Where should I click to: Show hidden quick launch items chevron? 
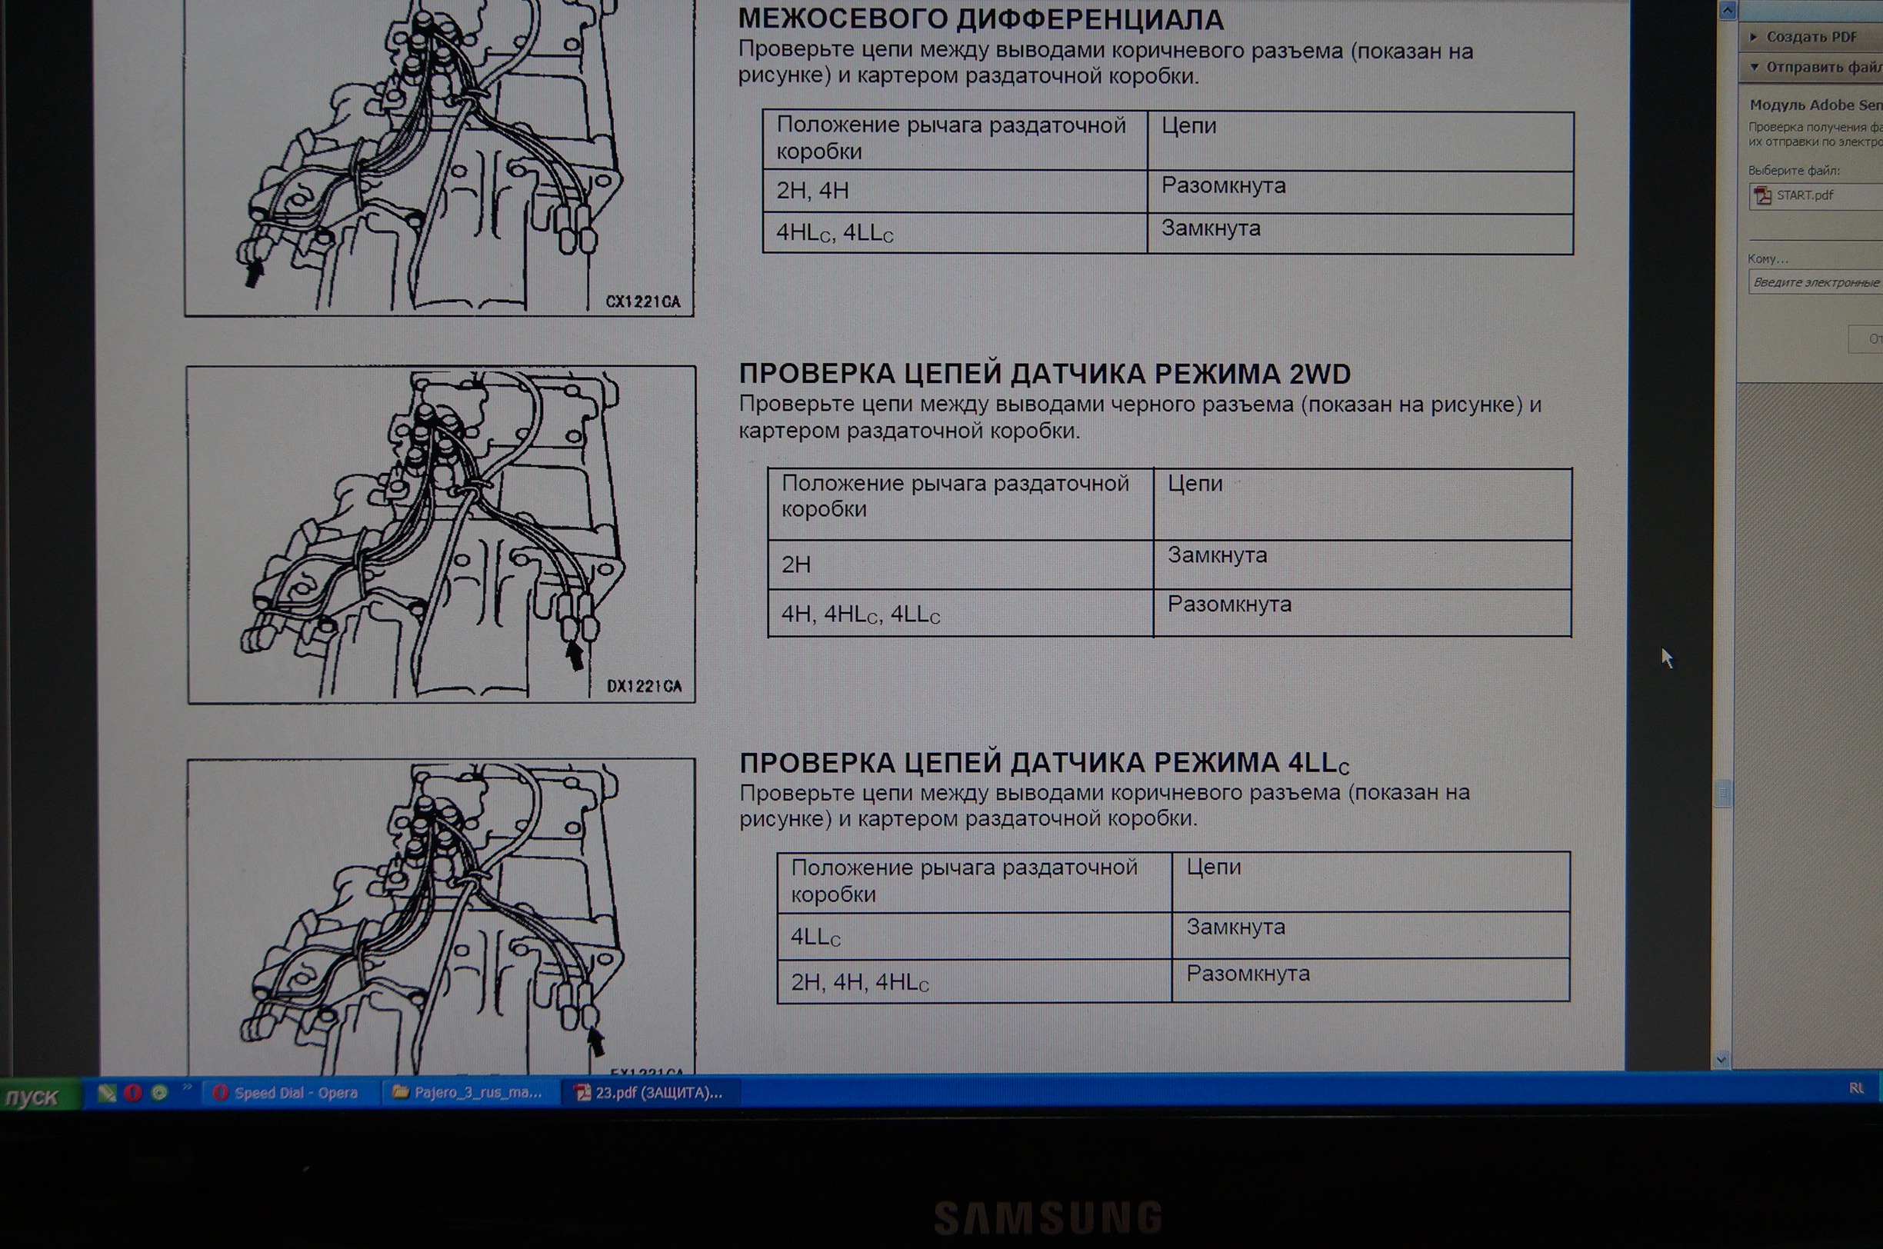pyautogui.click(x=187, y=1087)
